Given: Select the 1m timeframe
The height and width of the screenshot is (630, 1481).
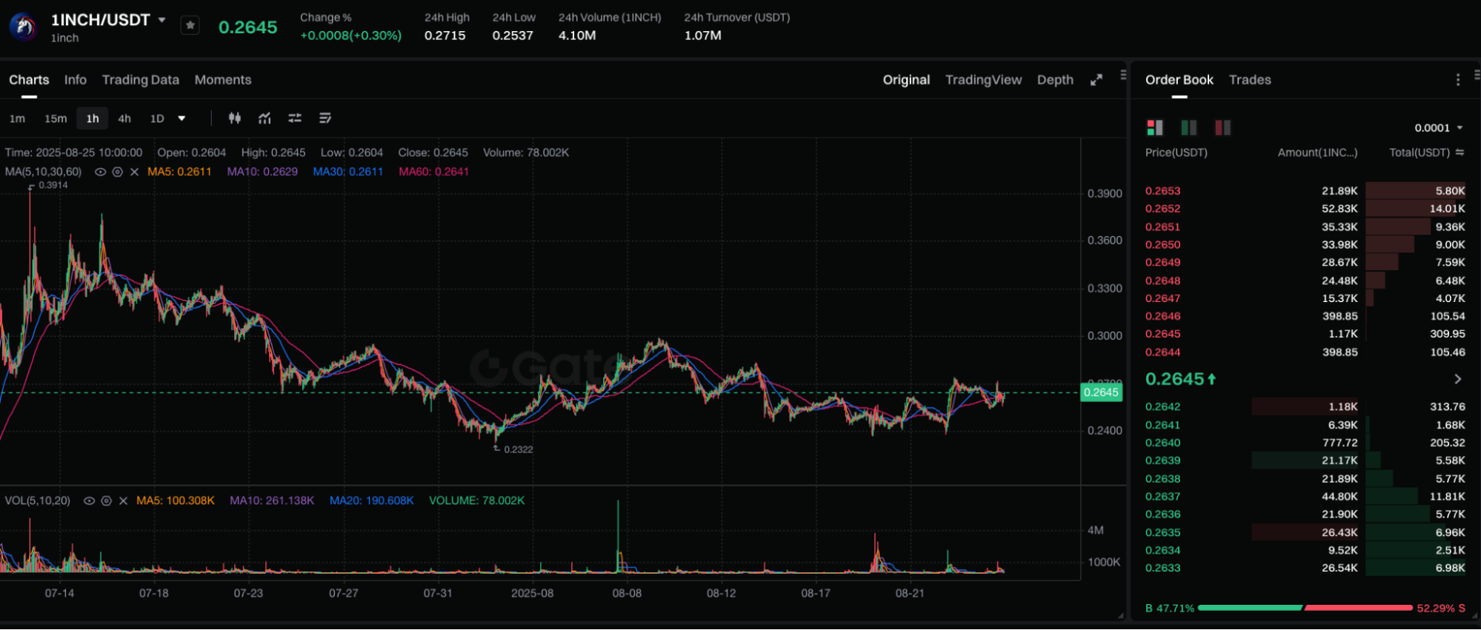Looking at the screenshot, I should pos(17,118).
